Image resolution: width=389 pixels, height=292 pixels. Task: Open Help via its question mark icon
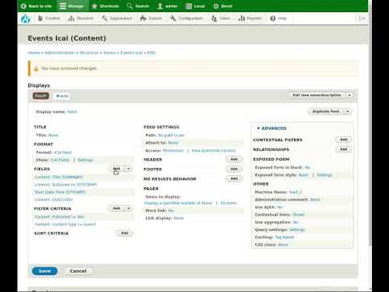click(x=273, y=18)
